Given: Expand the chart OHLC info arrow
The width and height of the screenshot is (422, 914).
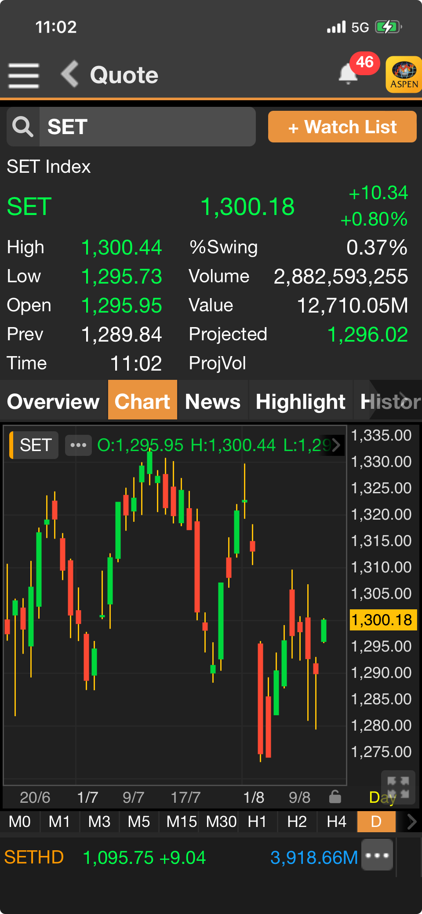Looking at the screenshot, I should click(336, 445).
